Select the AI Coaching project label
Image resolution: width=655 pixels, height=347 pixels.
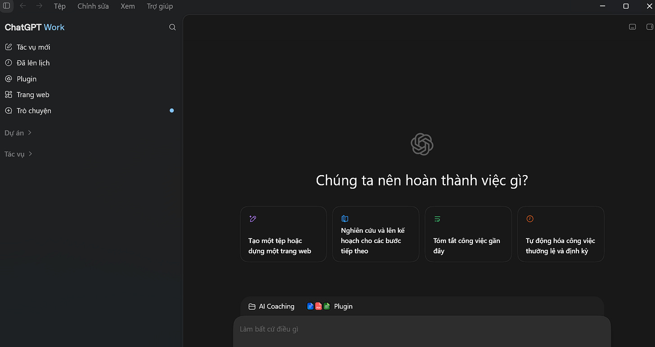(x=277, y=306)
